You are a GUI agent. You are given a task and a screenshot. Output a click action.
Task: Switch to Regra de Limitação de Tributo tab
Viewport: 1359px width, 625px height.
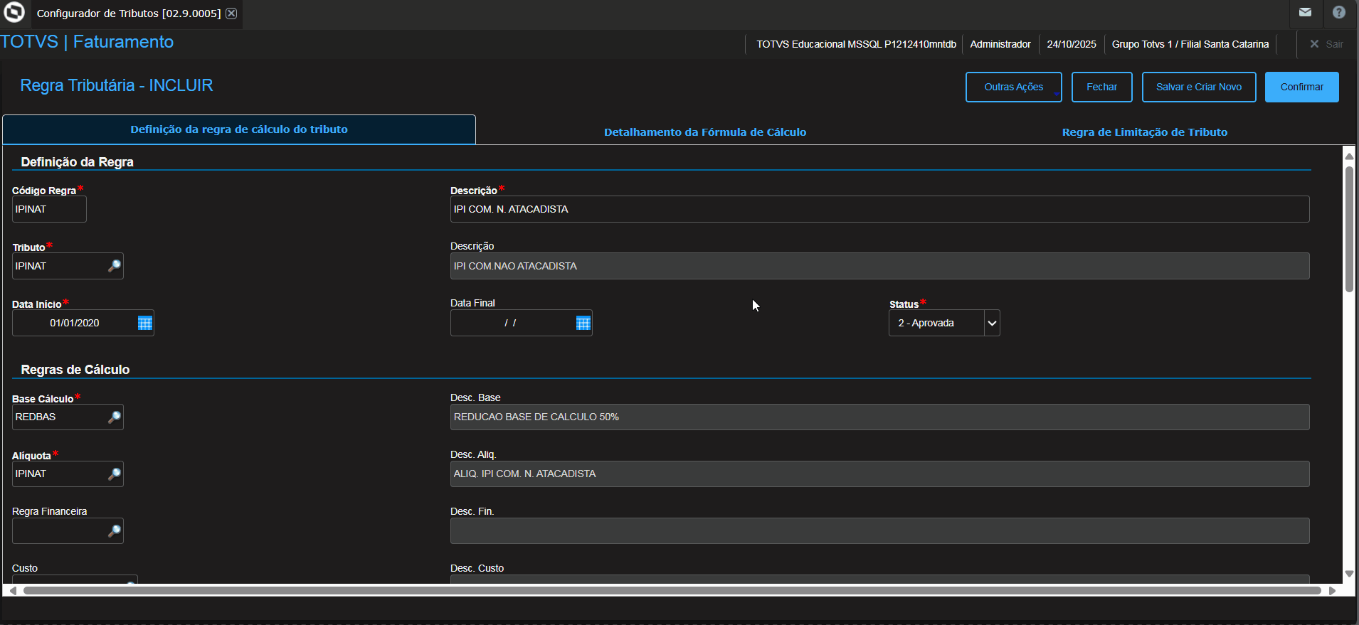[1144, 132]
